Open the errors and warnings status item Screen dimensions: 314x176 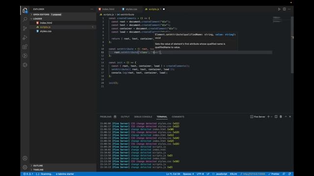(x=28, y=174)
